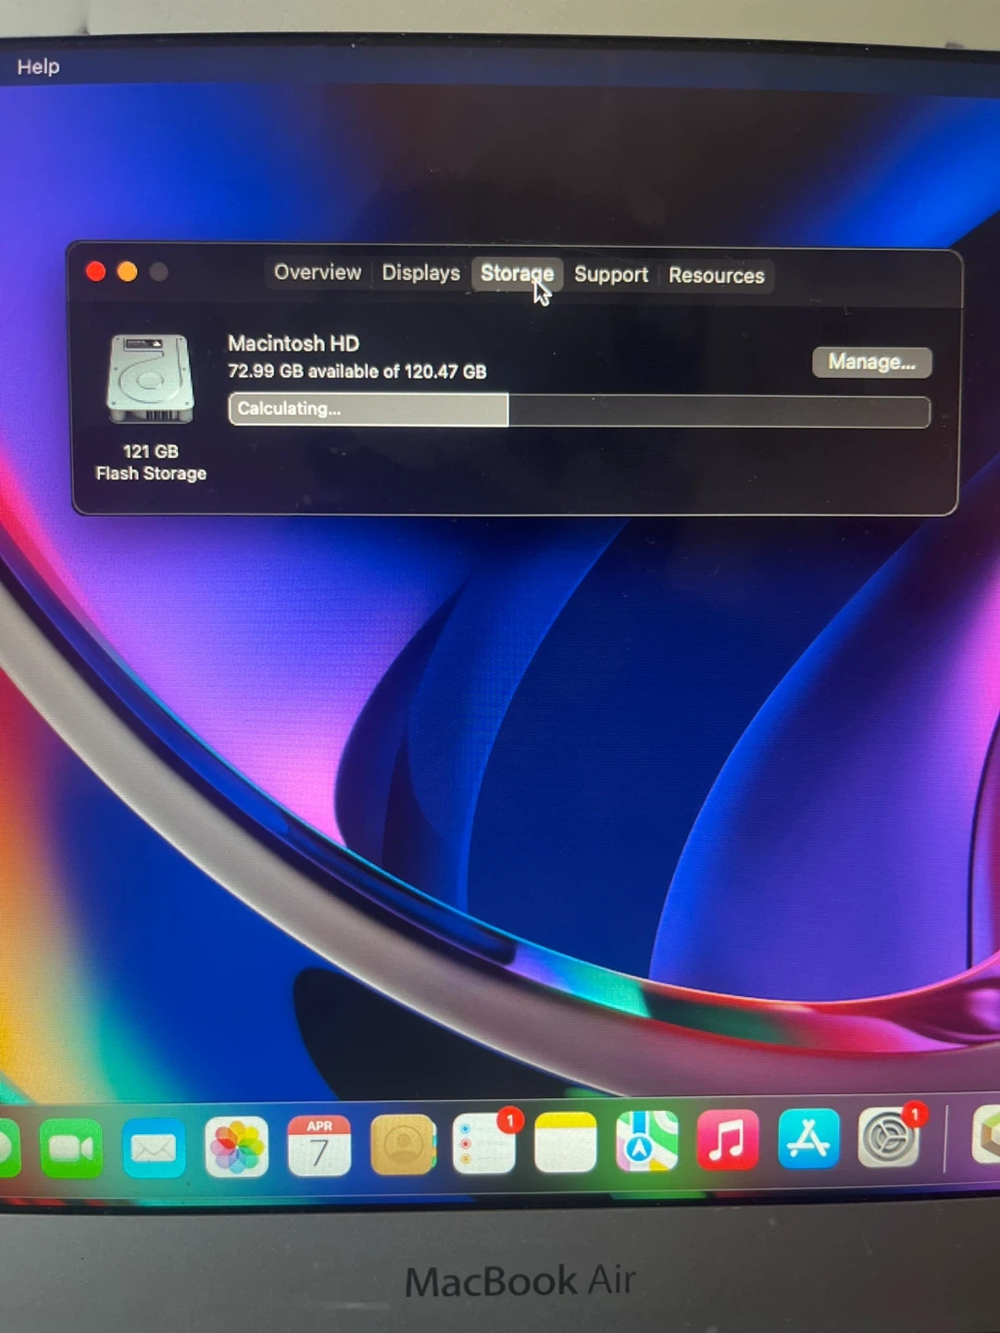Viewport: 1000px width, 1333px height.
Task: Click the Calculating storage usage bar
Action: click(x=579, y=410)
